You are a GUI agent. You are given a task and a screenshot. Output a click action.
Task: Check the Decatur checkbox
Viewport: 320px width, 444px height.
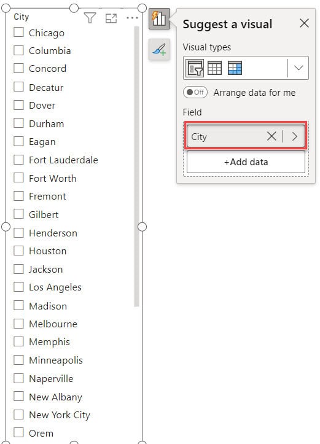[18, 87]
